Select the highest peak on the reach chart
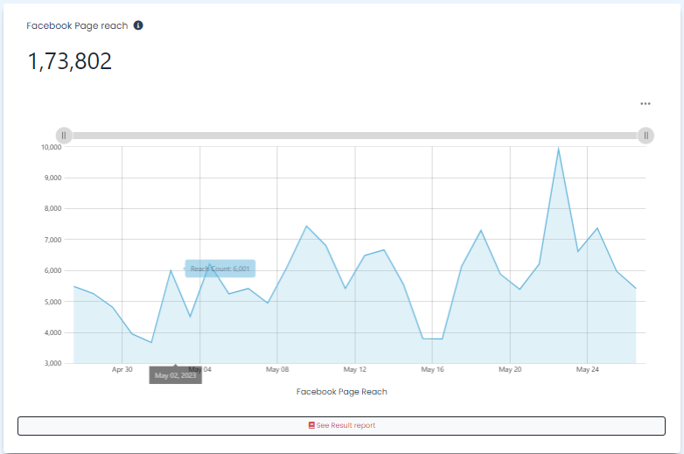 tap(558, 149)
